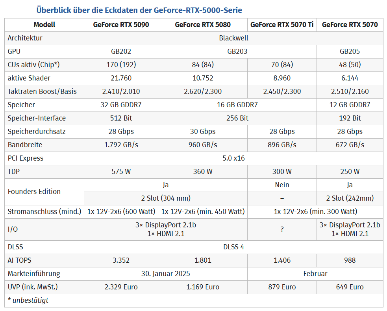Click the '1x 12V-2x6 (min. 450 Watt)' cell
Viewport: 387px width, 311px height.
click(x=203, y=212)
